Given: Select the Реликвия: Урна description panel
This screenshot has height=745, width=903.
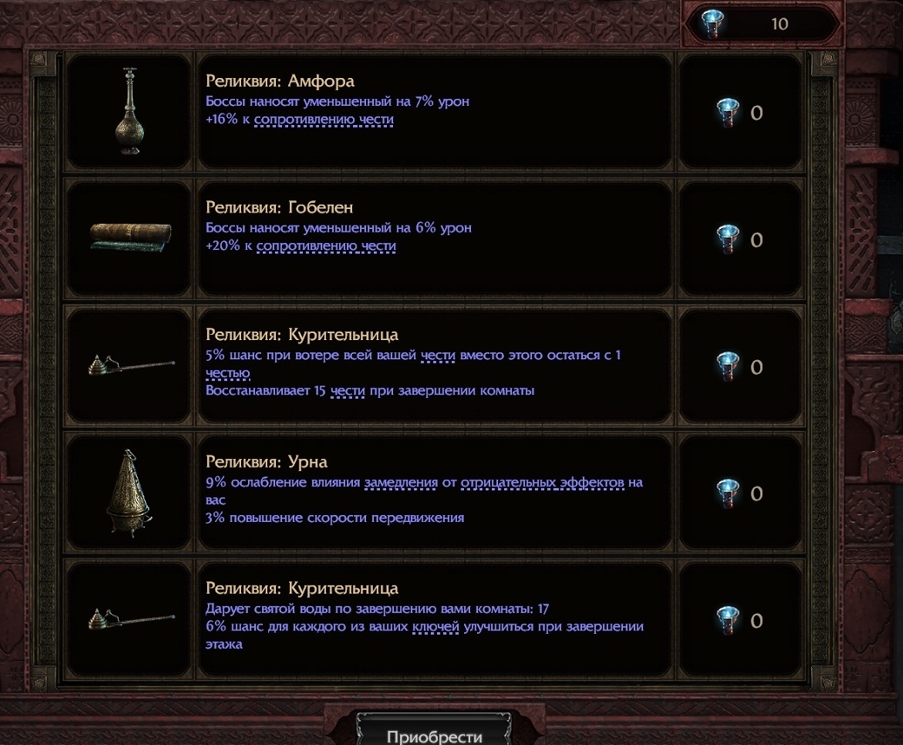Looking at the screenshot, I should coord(435,493).
